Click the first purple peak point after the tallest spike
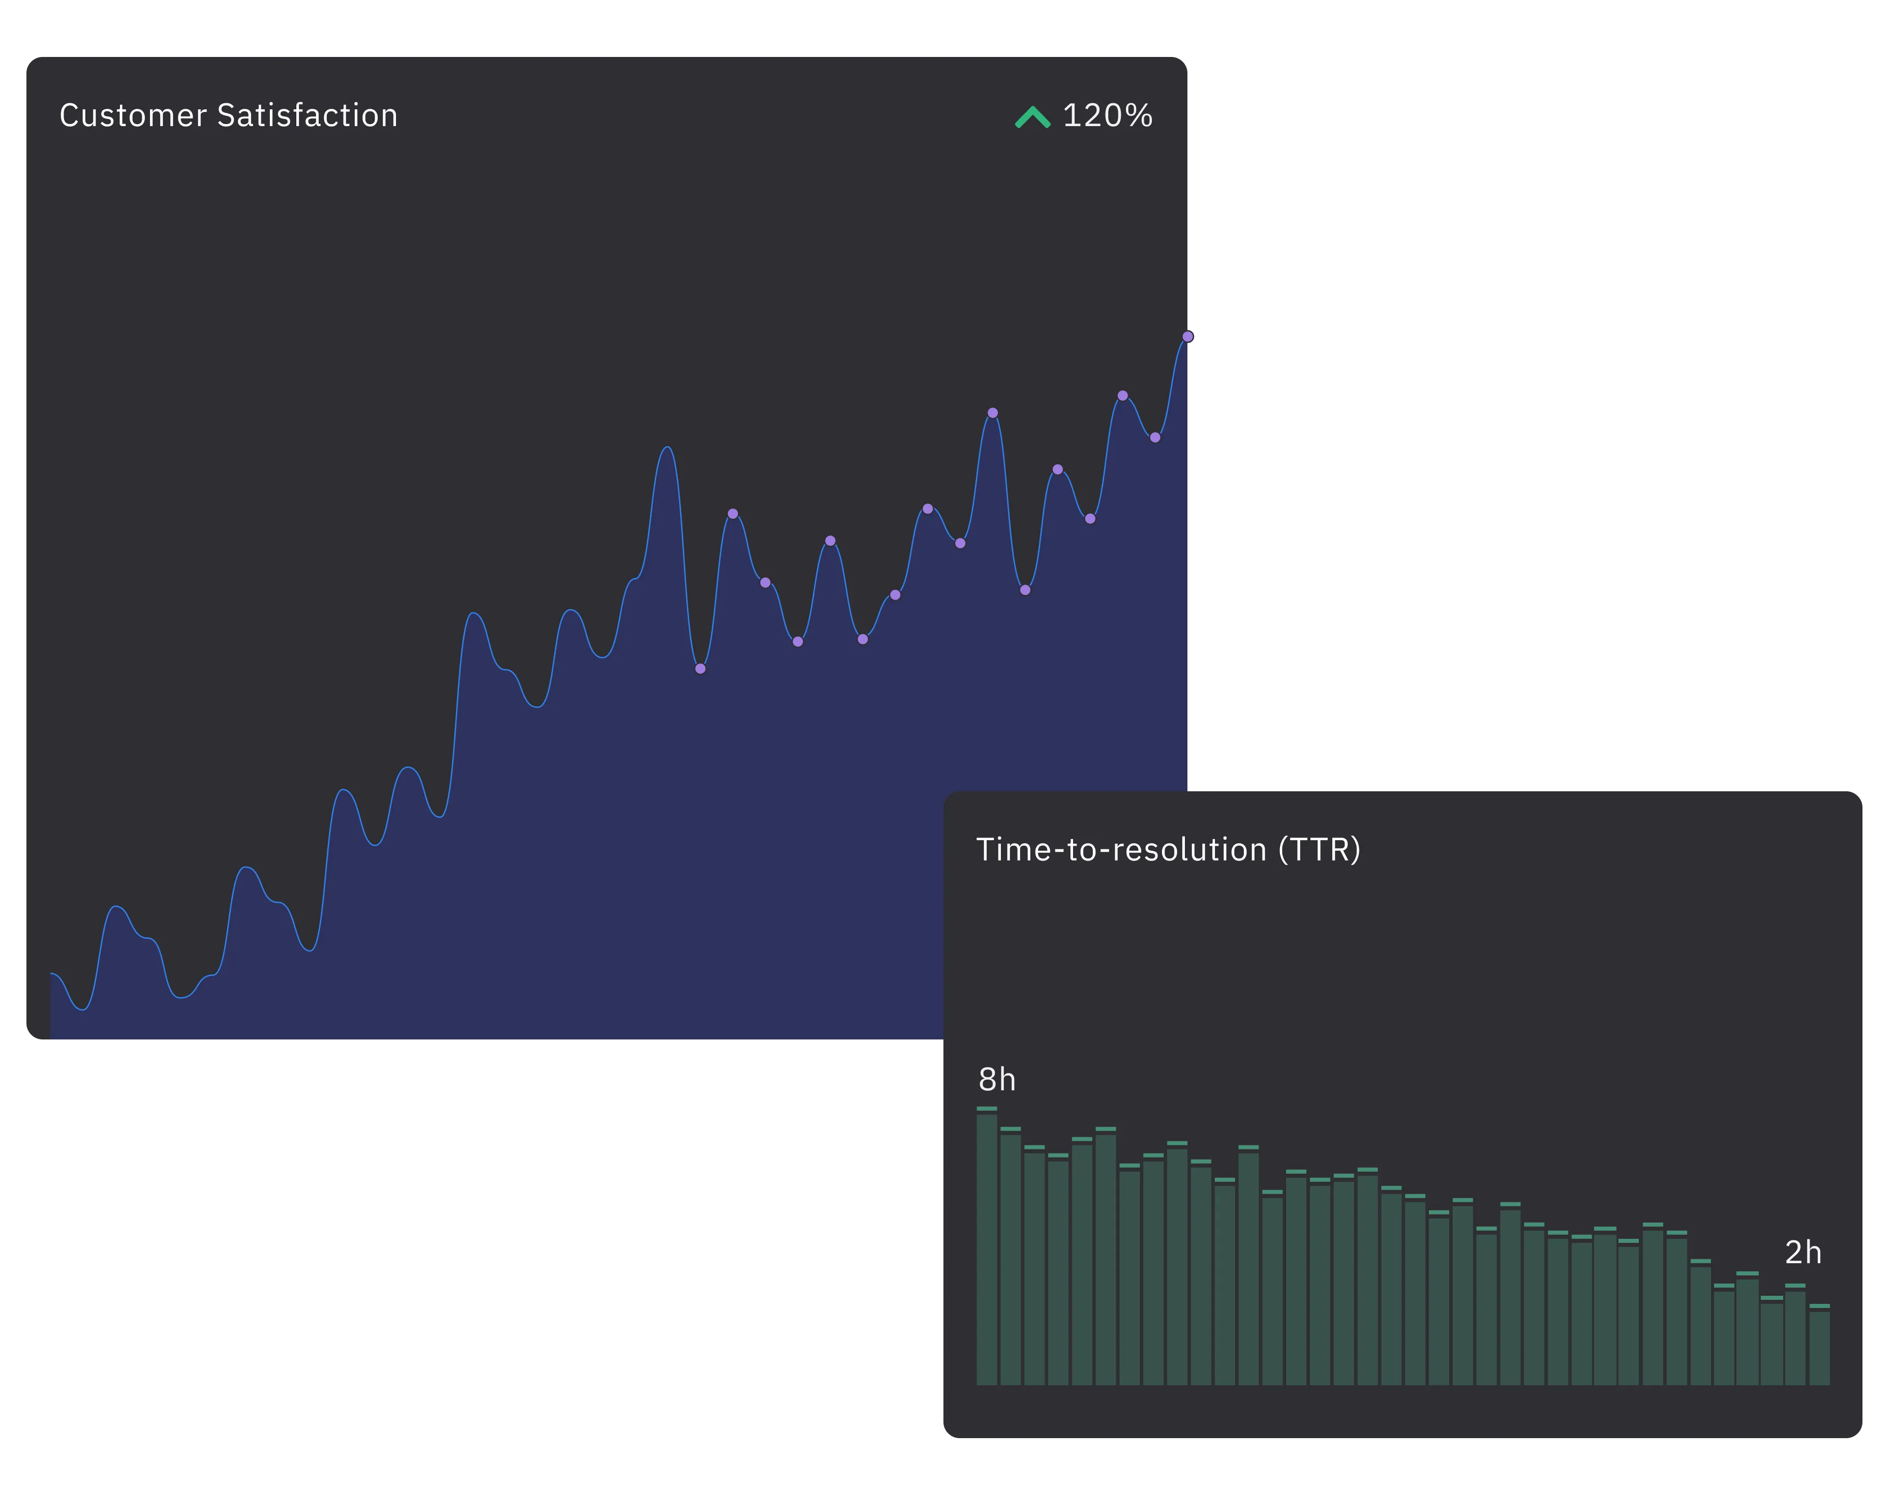The height and width of the screenshot is (1489, 1895). (x=732, y=514)
